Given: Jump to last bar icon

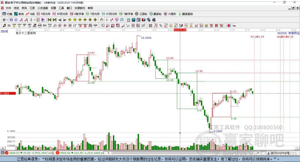Looking at the screenshot, I should [x=54, y=20].
